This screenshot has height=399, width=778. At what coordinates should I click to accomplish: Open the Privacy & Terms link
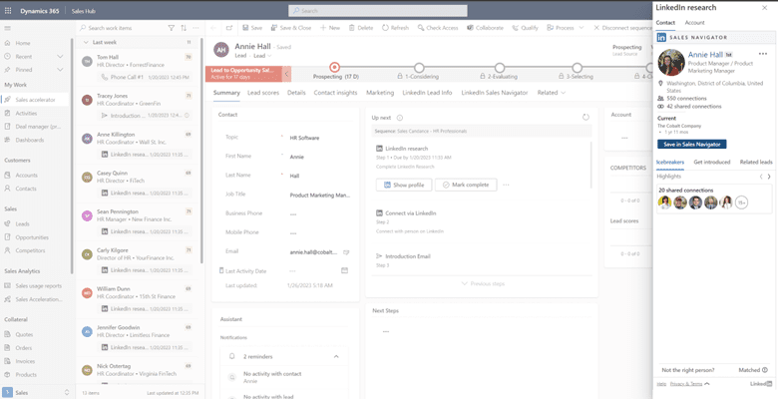686,384
